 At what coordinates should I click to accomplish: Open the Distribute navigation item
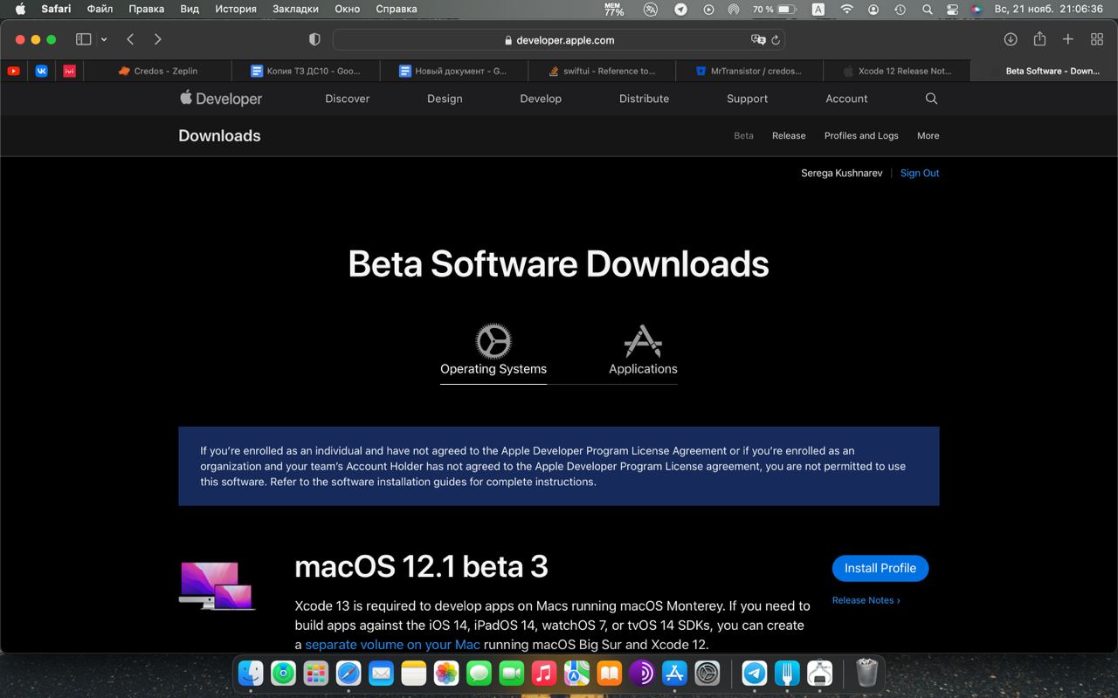tap(645, 99)
